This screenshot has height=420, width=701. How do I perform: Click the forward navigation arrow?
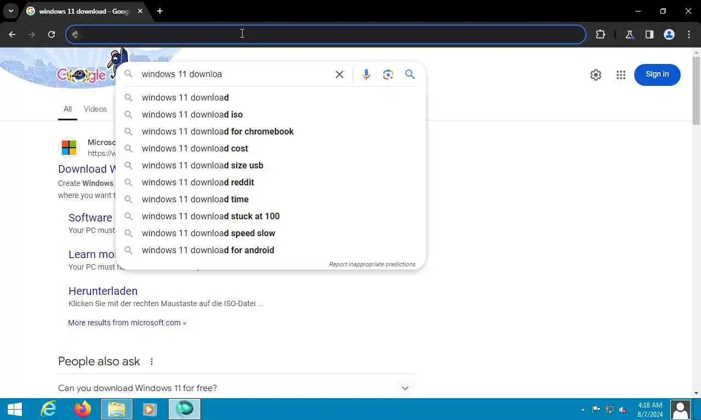click(x=32, y=34)
